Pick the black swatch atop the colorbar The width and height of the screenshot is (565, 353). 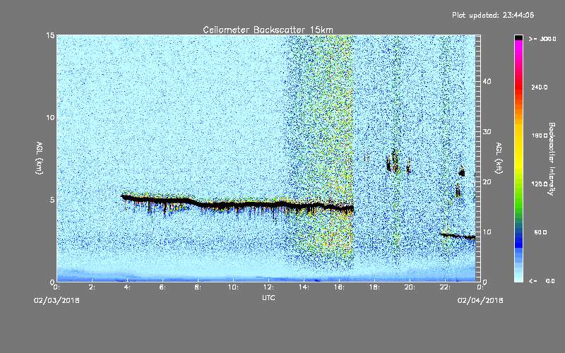coord(518,37)
